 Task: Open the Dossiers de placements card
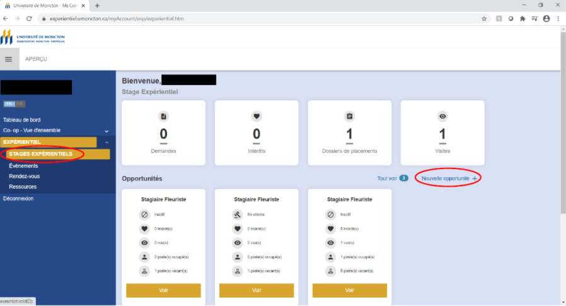[350, 133]
